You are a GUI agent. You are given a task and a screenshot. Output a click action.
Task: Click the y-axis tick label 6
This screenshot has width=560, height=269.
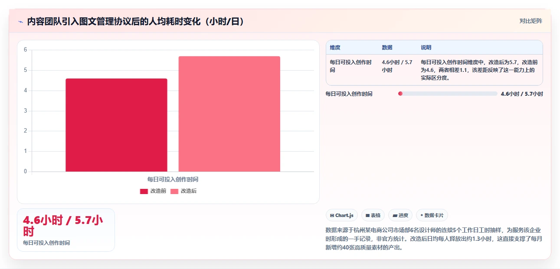click(x=25, y=50)
